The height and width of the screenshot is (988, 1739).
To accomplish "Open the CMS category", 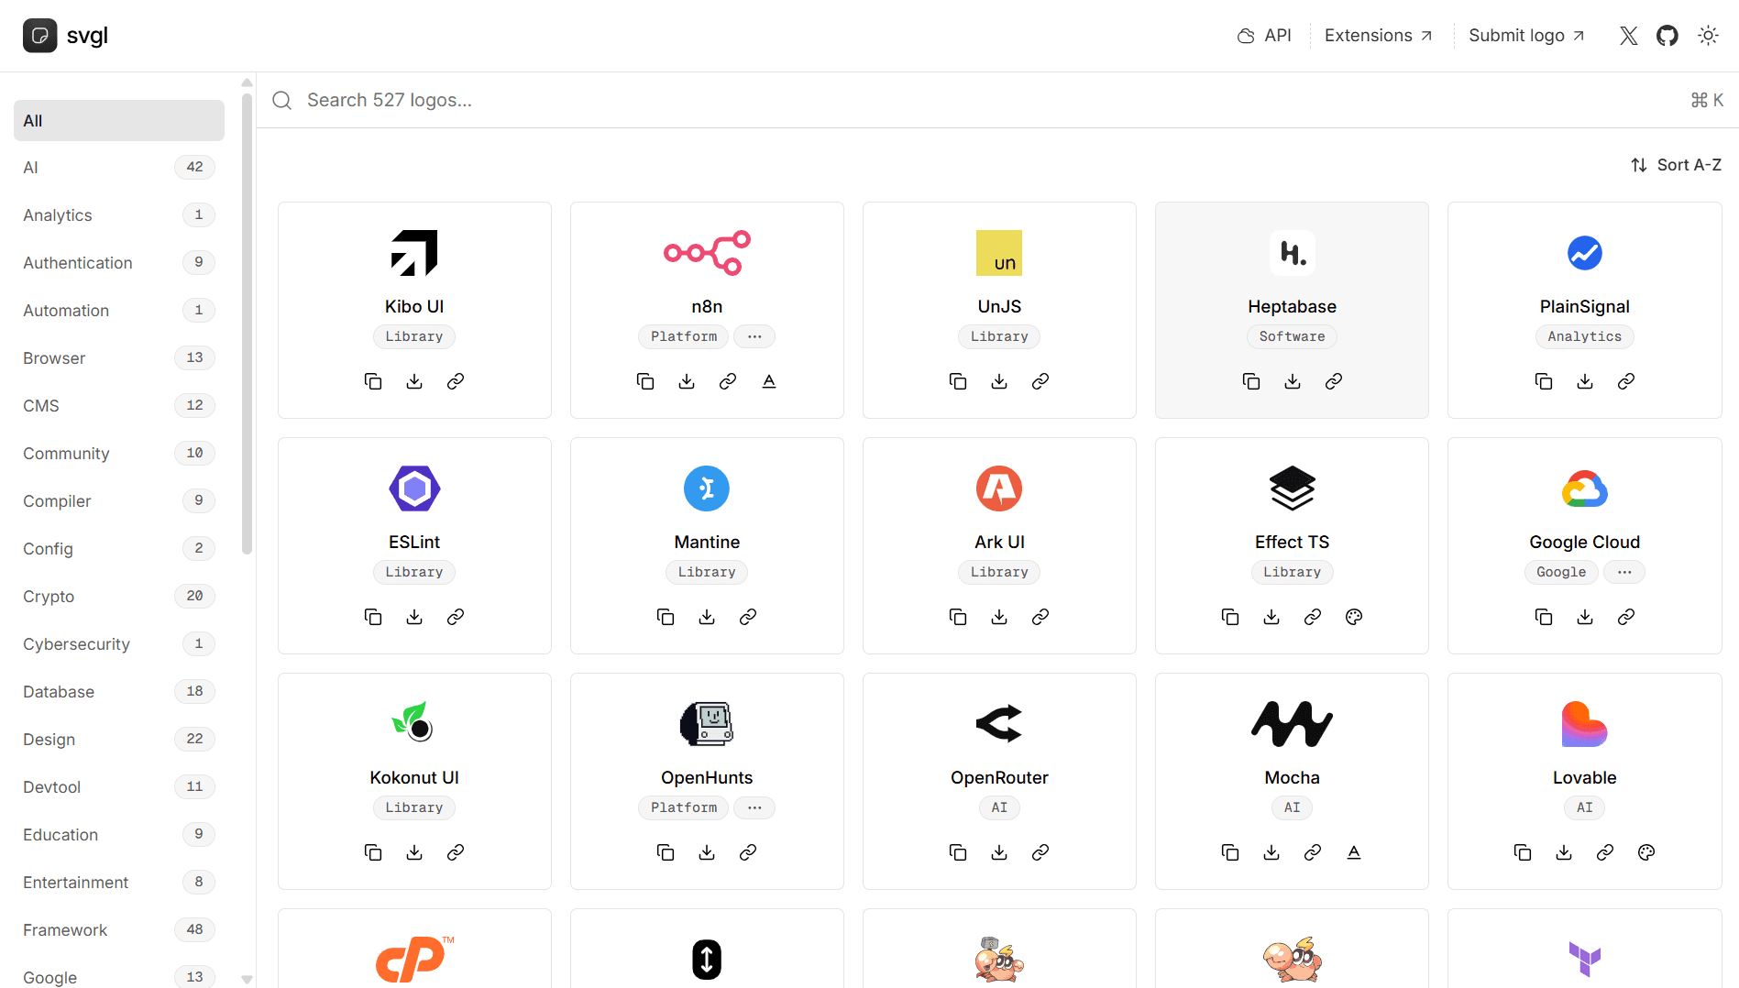I will coord(119,406).
